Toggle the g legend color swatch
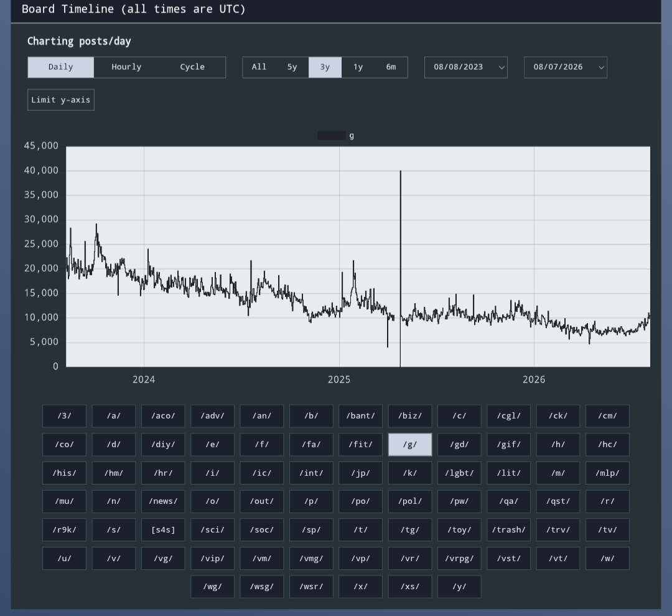Screen dimensions: 672x616 [331, 136]
